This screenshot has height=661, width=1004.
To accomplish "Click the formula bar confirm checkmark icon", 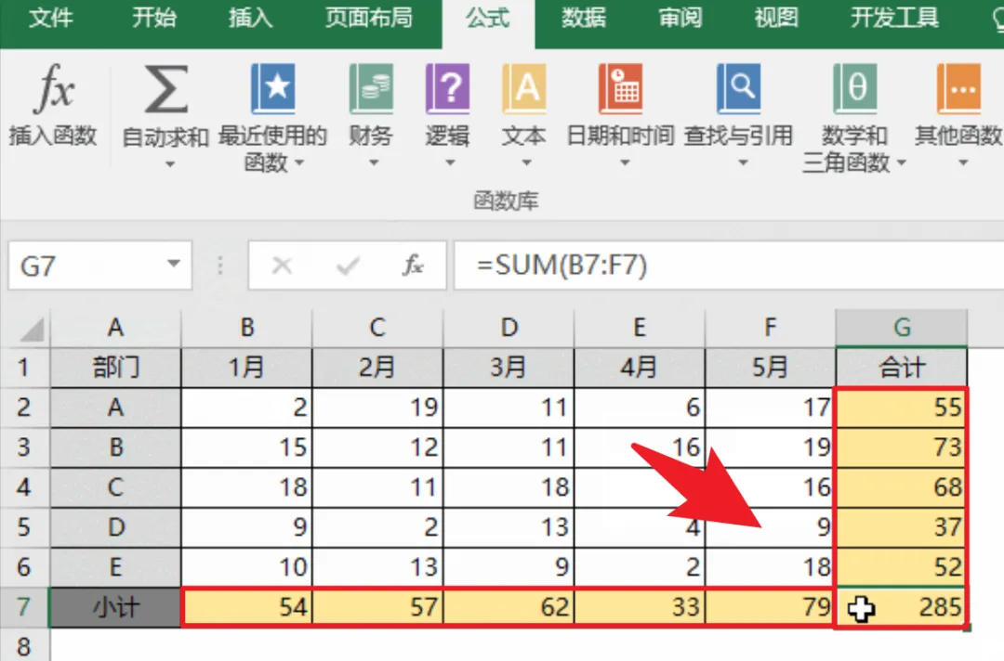I will [348, 266].
